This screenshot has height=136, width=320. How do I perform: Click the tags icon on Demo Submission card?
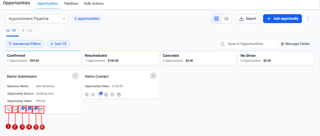tap(22, 109)
